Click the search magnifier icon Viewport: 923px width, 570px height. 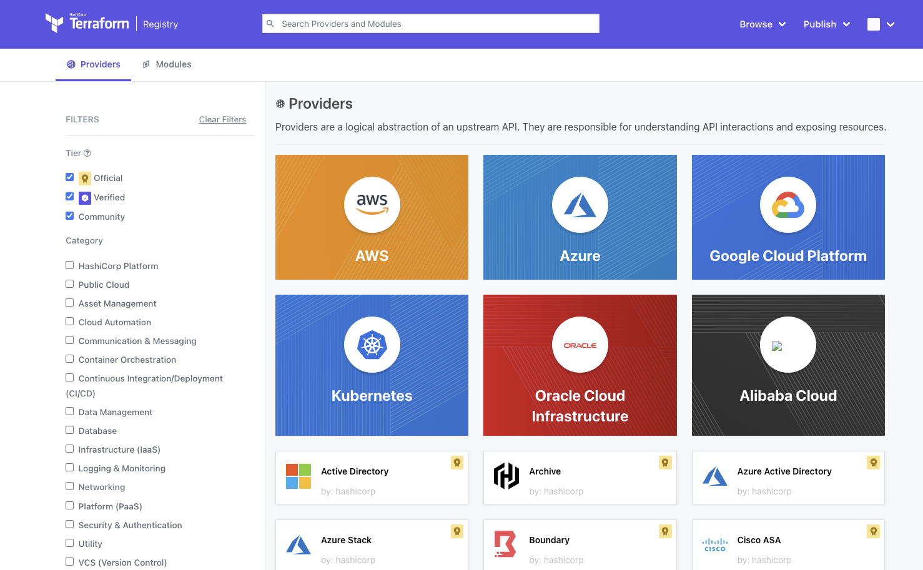[x=270, y=24]
